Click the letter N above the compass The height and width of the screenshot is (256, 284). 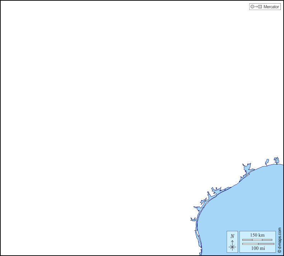tap(232, 236)
